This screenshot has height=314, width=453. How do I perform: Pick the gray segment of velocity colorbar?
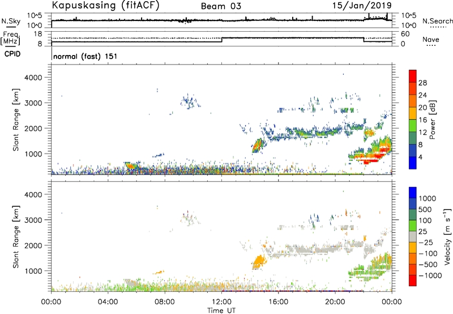point(413,236)
